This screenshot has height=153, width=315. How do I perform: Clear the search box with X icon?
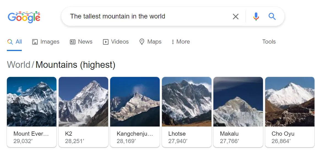[236, 17]
